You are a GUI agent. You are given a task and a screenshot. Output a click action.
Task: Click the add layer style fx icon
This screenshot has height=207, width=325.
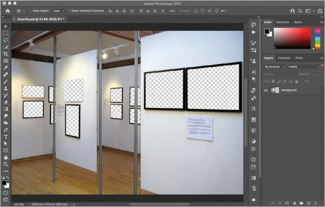click(280, 203)
